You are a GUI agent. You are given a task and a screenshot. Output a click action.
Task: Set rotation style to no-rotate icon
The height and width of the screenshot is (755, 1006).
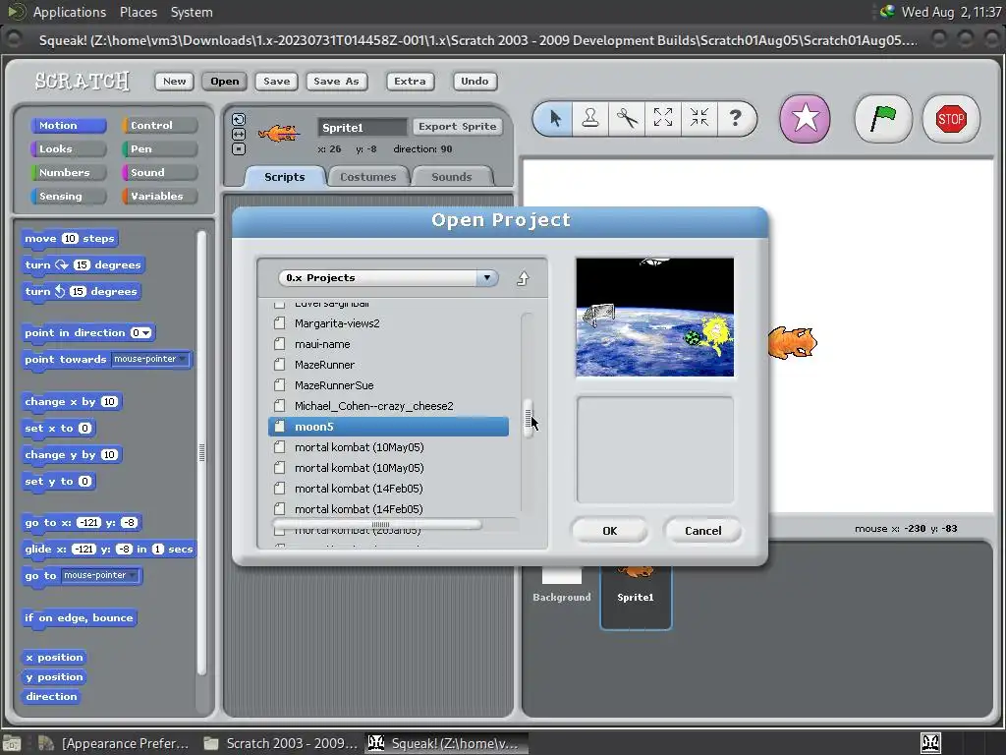[x=238, y=149]
